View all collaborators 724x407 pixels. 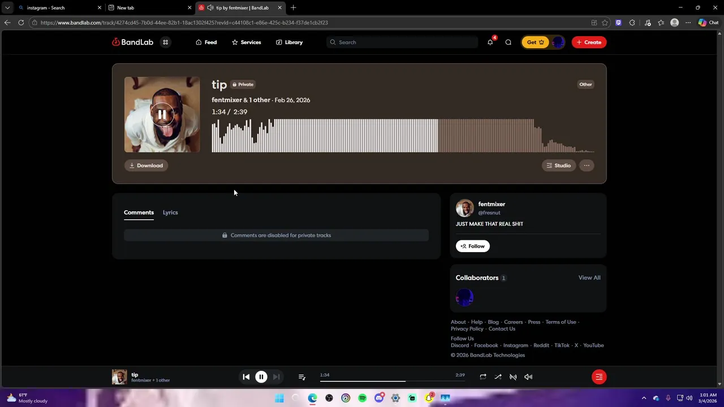point(589,278)
